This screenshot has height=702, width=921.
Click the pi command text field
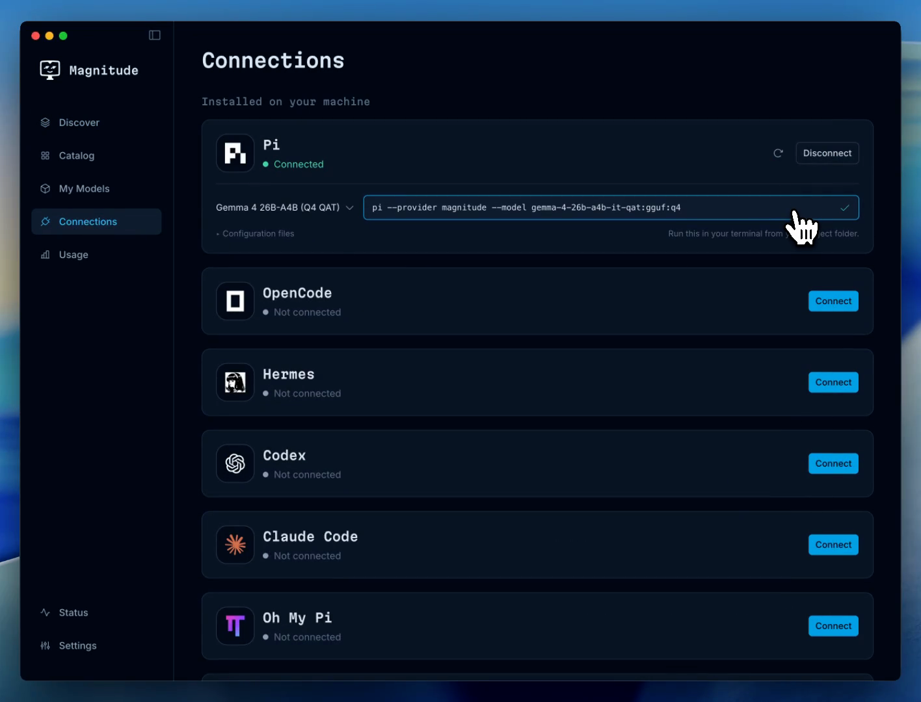coord(611,208)
